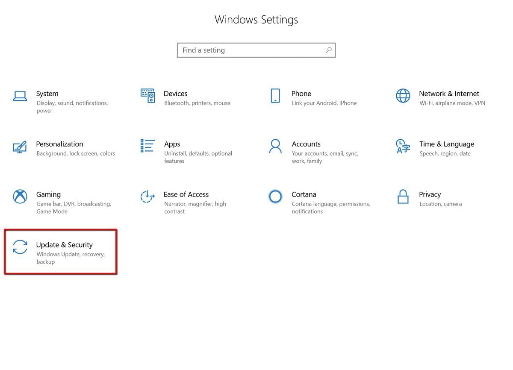Click the Windows Settings page title
The height and width of the screenshot is (370, 513).
pyautogui.click(x=256, y=19)
